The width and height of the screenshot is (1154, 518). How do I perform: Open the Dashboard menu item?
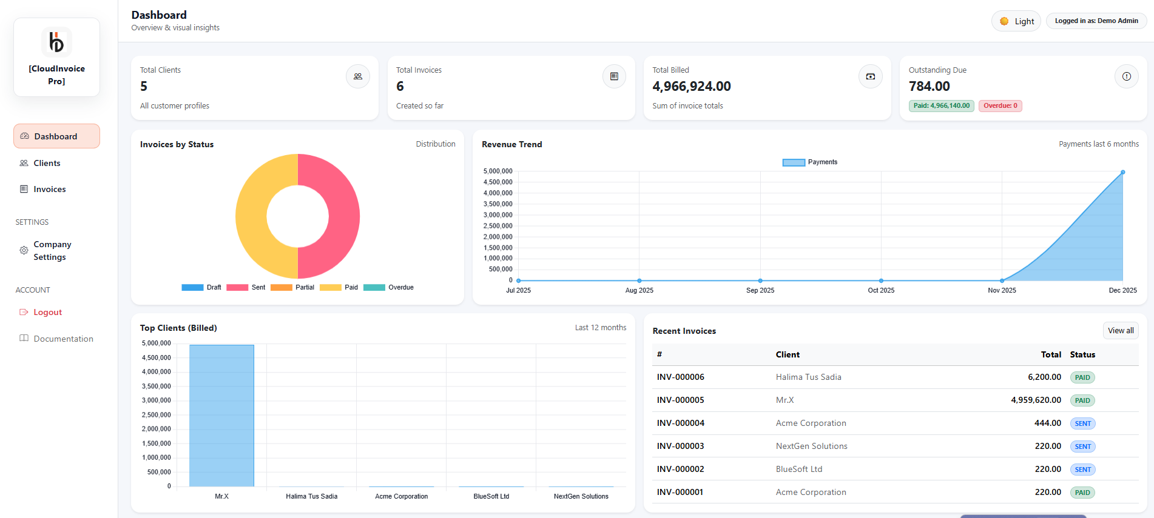click(x=56, y=136)
